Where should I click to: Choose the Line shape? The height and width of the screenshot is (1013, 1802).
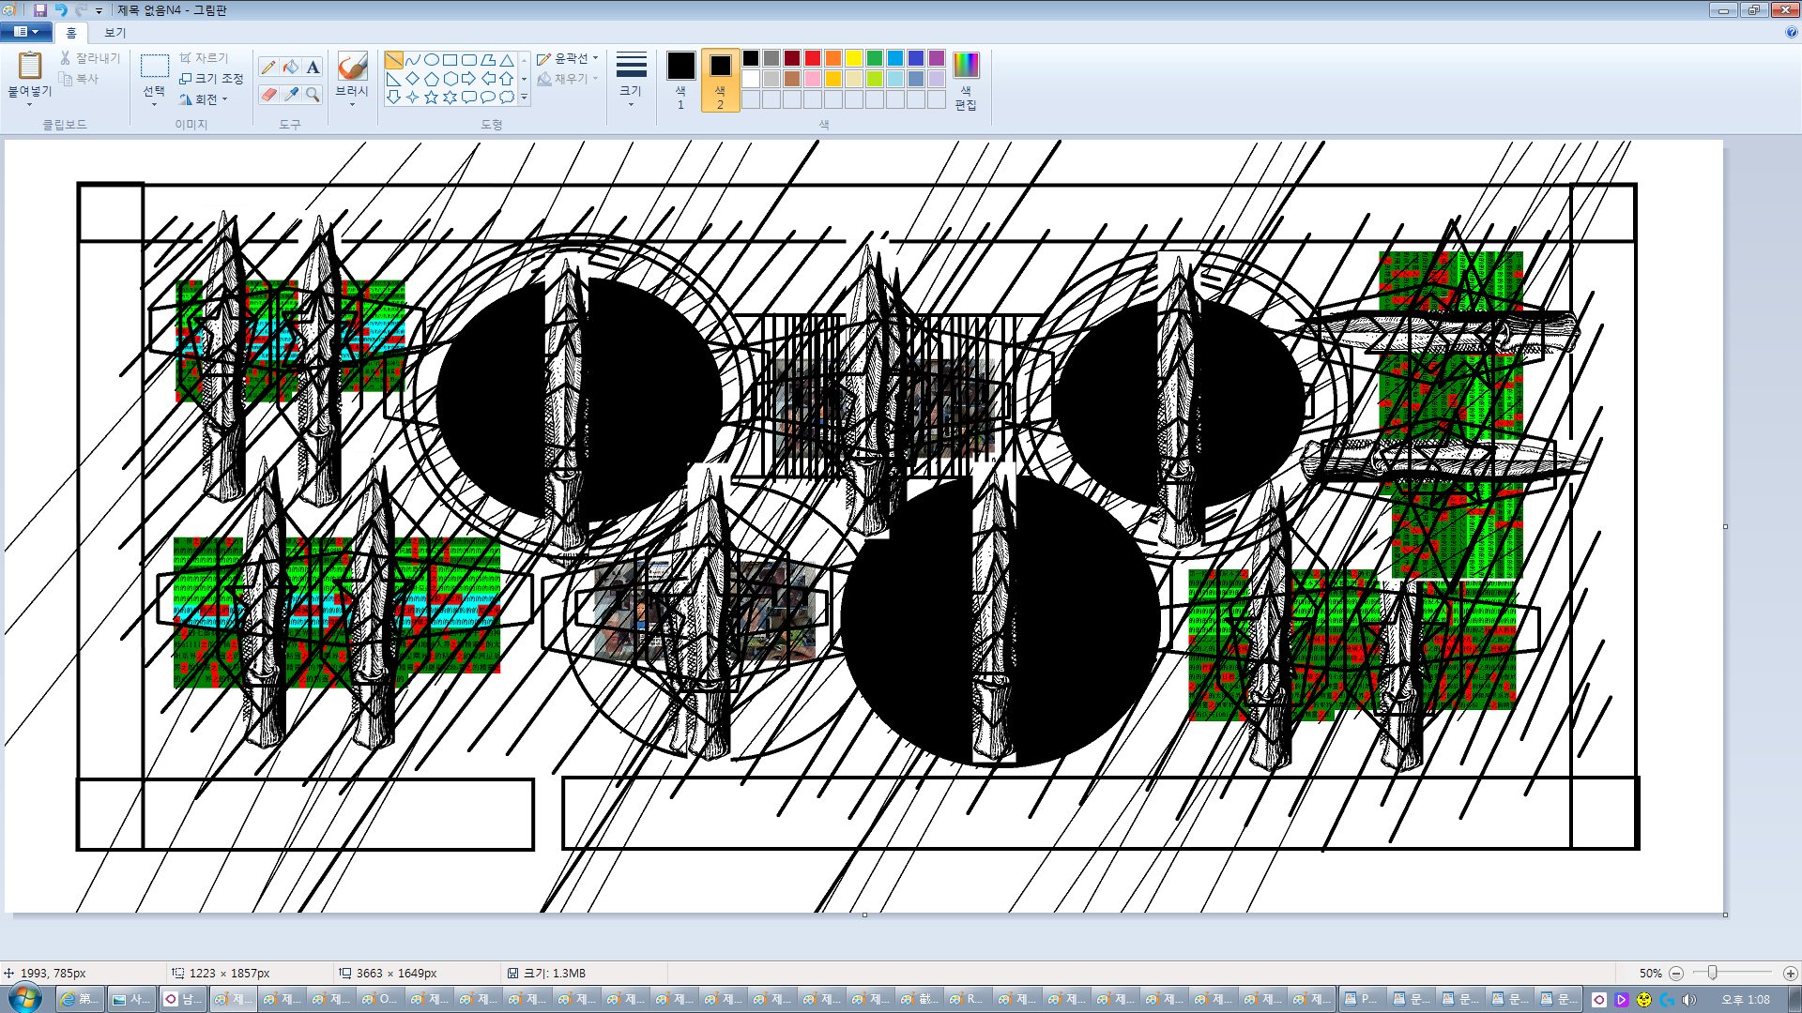pos(394,60)
